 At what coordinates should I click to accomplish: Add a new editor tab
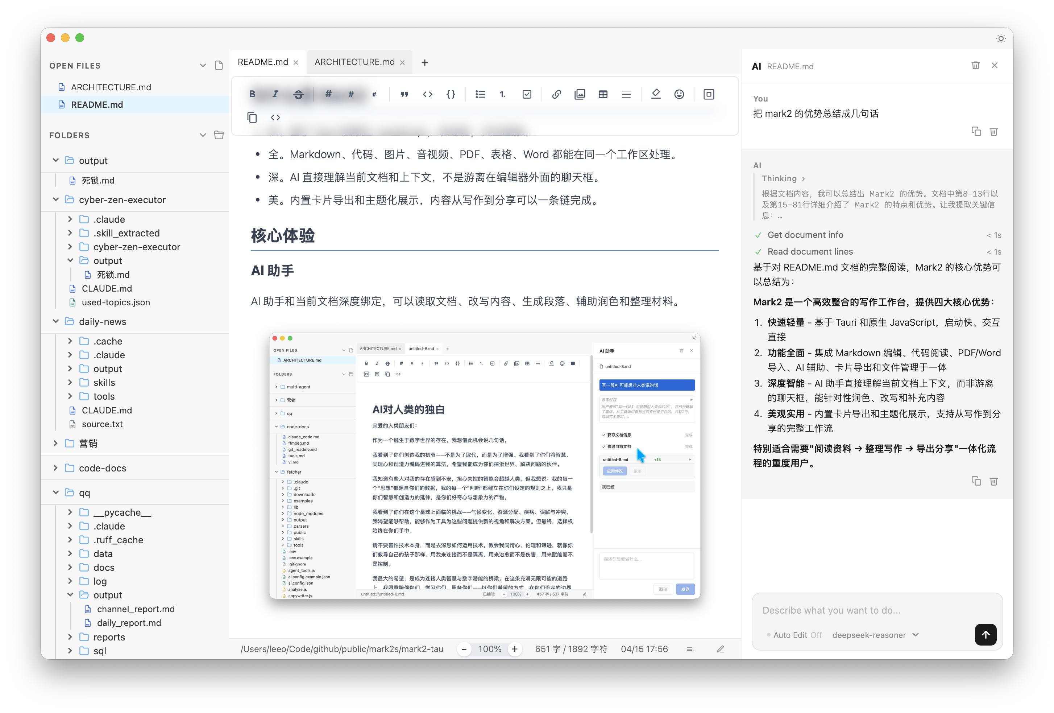424,63
